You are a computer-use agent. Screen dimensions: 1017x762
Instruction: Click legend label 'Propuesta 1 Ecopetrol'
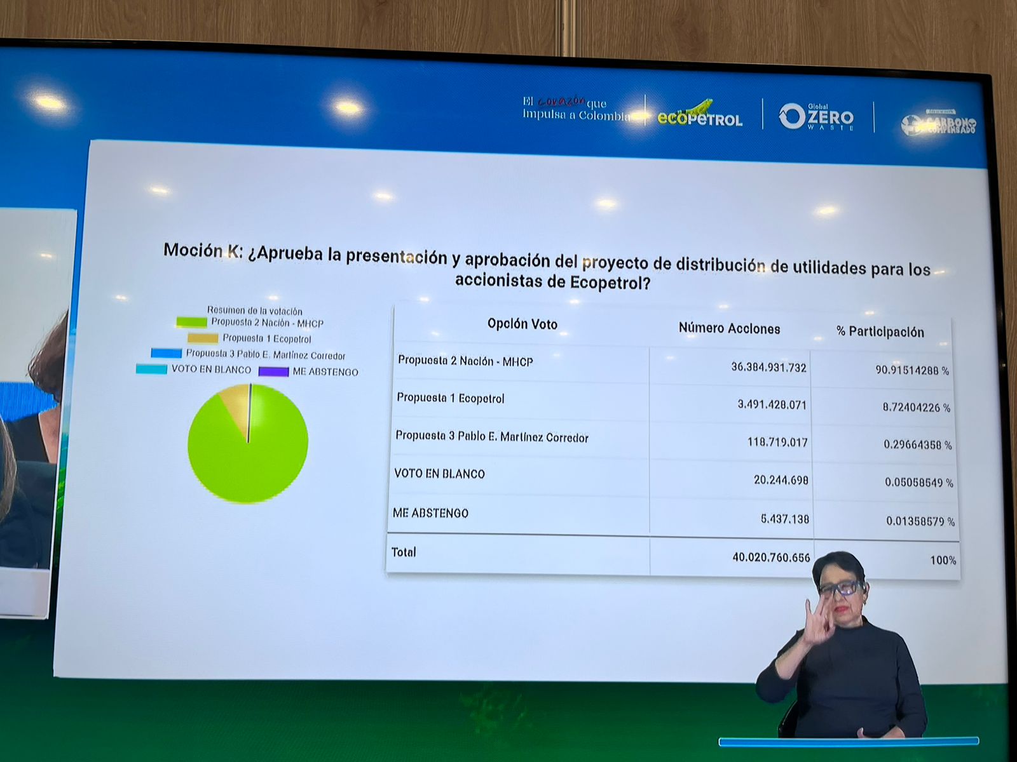point(267,338)
